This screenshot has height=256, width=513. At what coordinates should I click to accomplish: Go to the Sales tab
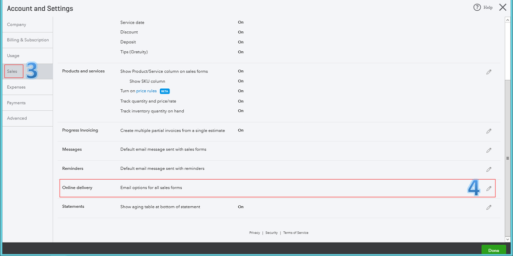[x=13, y=71]
